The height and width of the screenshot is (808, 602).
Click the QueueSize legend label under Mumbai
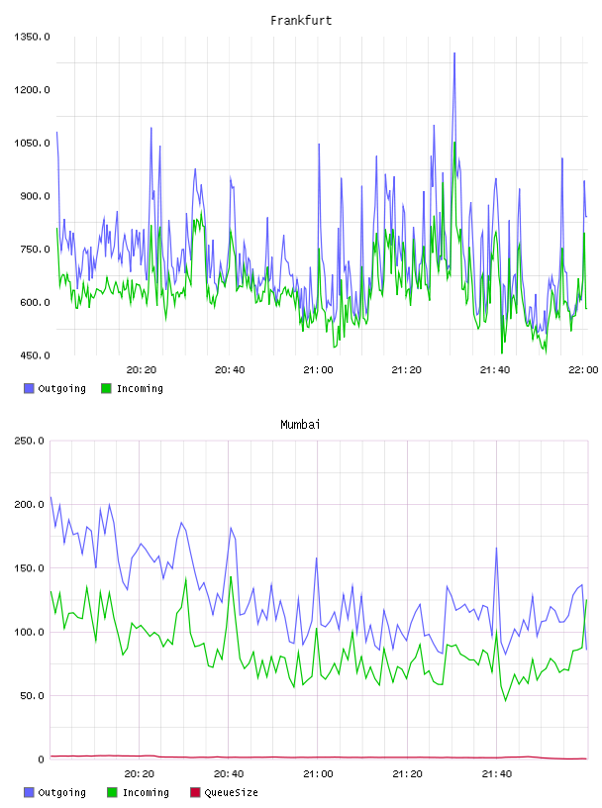click(x=232, y=792)
